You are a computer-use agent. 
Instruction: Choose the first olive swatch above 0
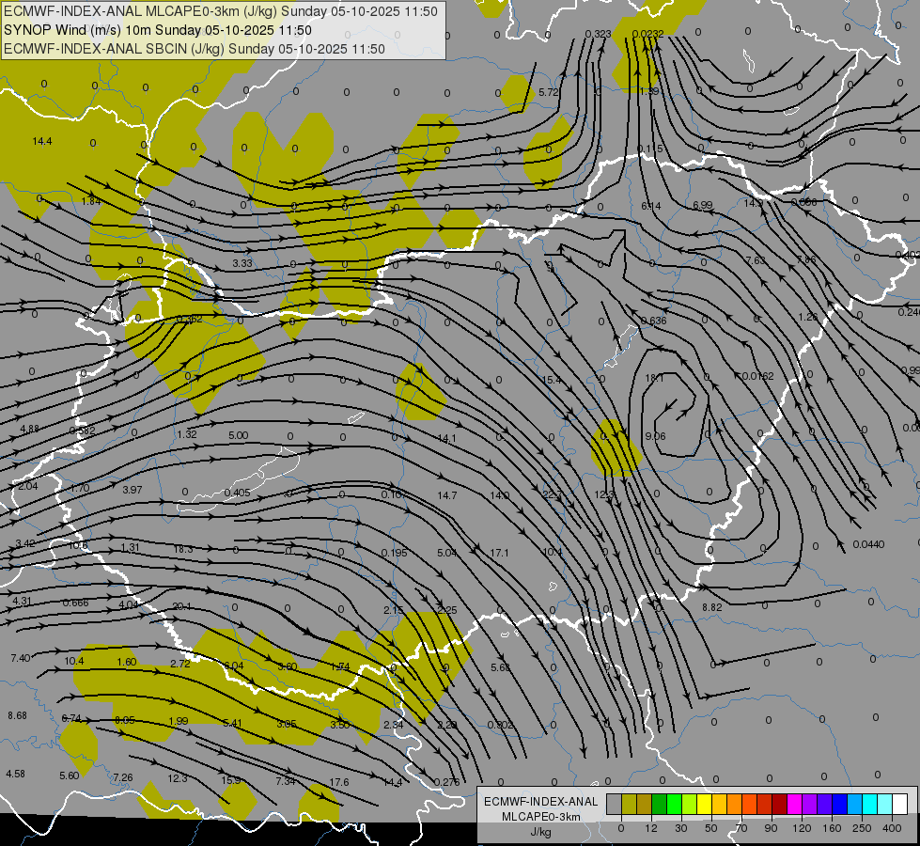pyautogui.click(x=629, y=805)
